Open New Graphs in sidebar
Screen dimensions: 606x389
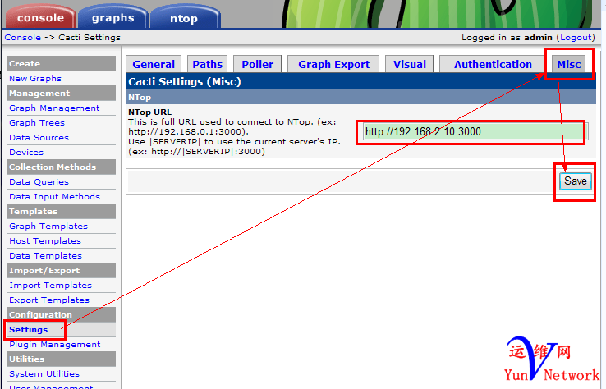tap(35, 79)
